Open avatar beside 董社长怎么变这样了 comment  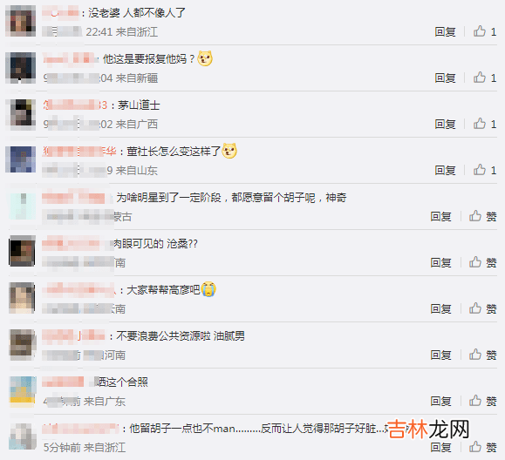(21, 159)
